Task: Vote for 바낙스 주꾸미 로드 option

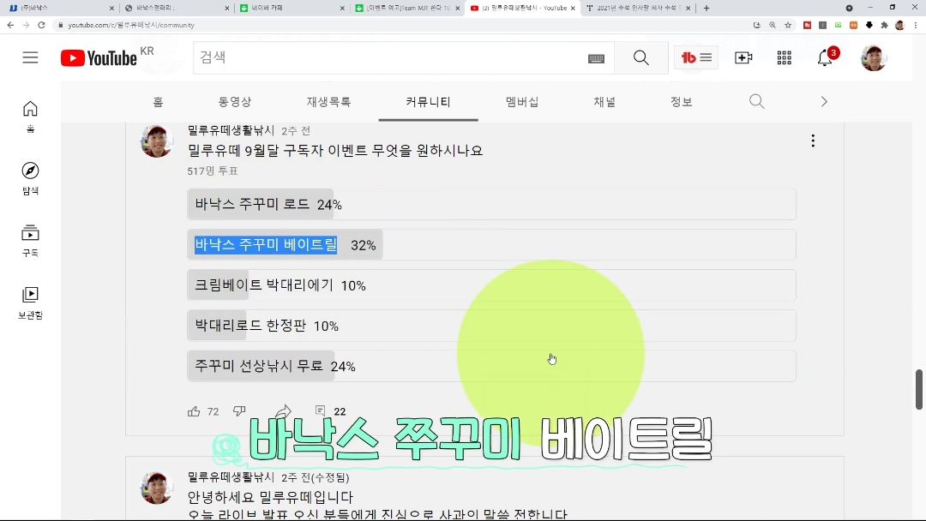Action: pyautogui.click(x=491, y=204)
